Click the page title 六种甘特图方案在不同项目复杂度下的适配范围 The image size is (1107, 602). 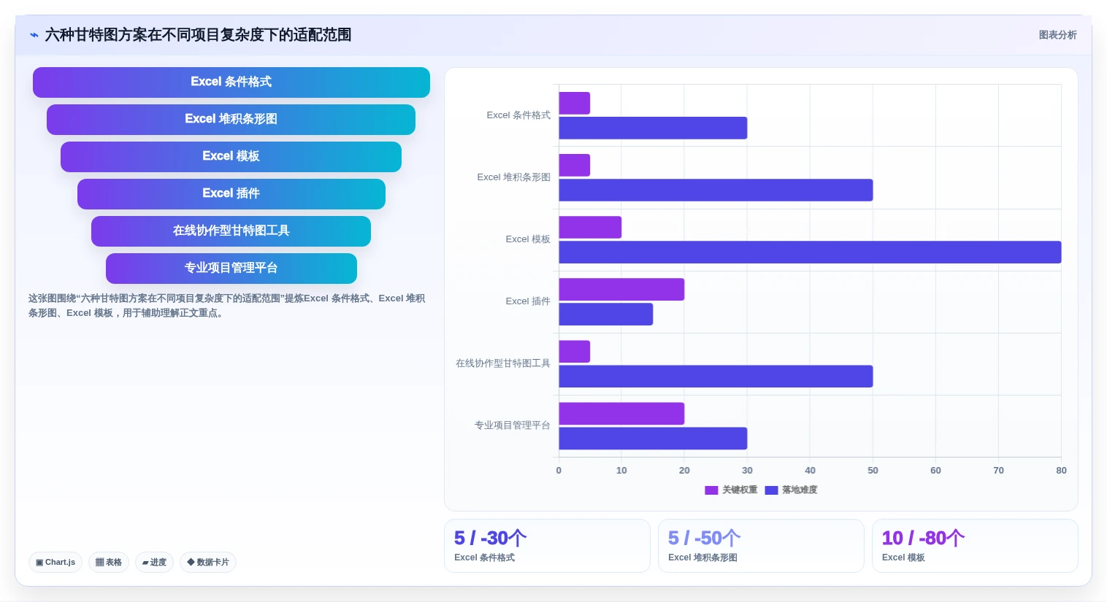coord(198,35)
